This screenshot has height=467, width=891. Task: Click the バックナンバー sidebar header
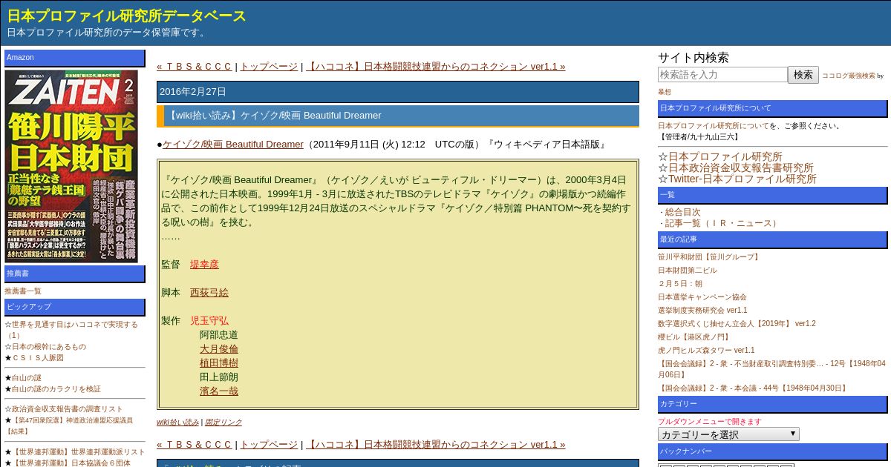click(x=773, y=451)
